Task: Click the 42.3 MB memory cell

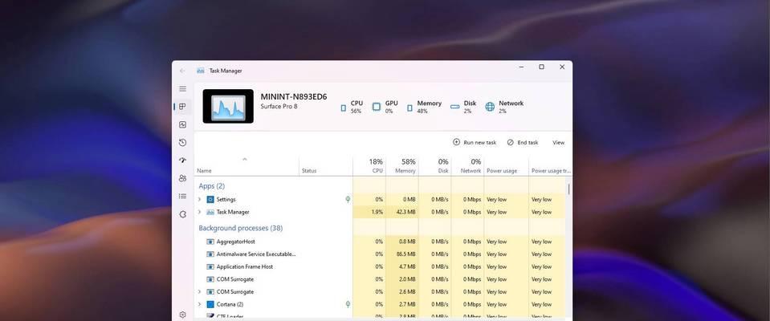Action: 402,212
